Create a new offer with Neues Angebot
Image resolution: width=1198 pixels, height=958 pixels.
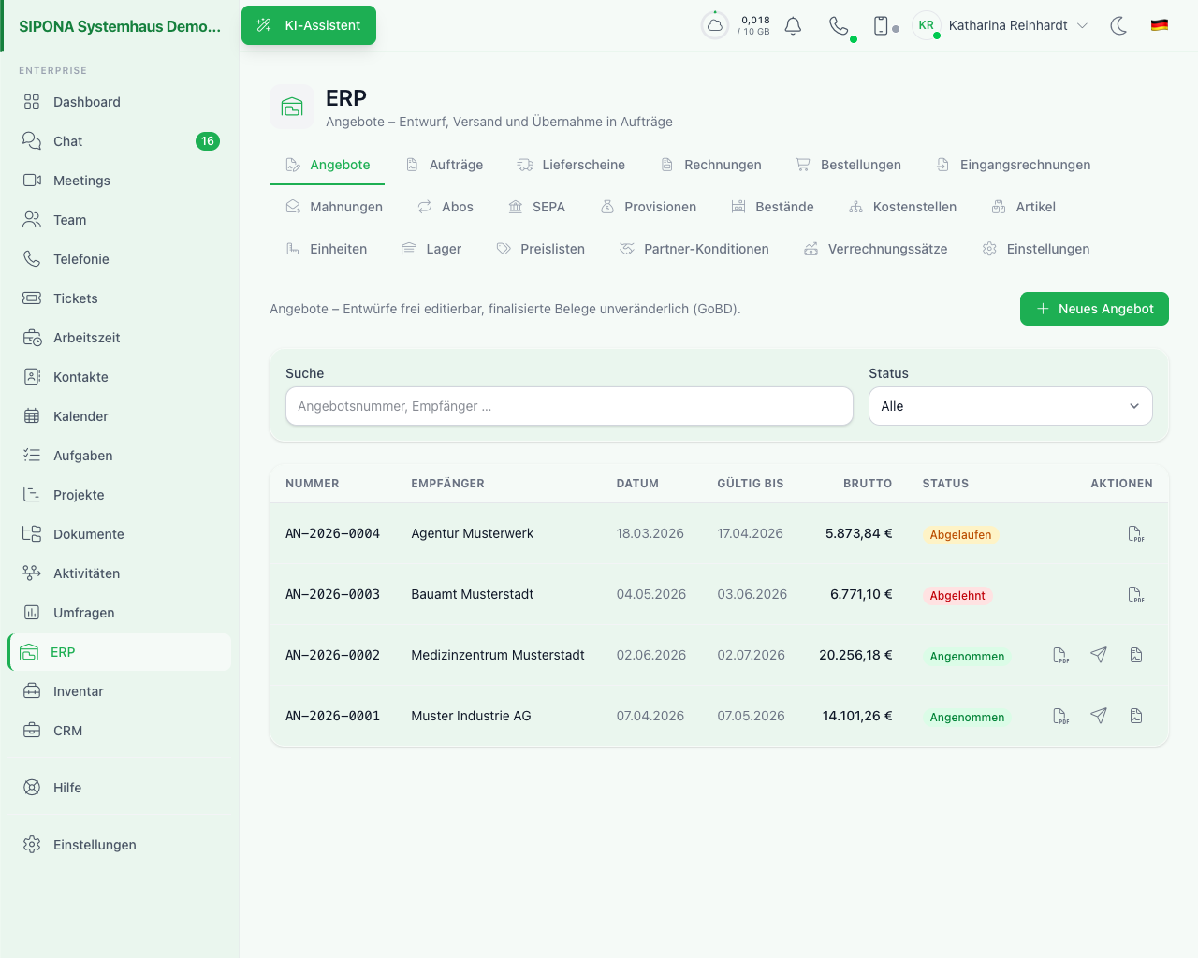click(1094, 309)
